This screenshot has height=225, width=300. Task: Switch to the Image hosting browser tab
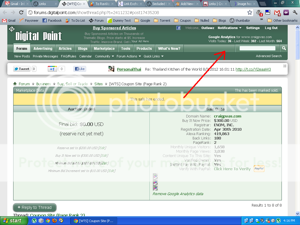pos(244,4)
